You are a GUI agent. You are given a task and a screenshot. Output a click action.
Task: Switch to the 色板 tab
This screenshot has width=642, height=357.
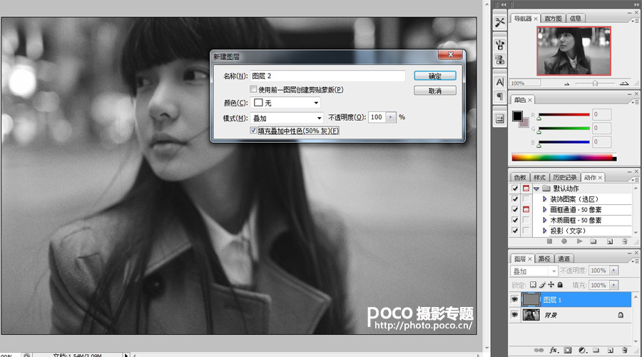pos(519,177)
